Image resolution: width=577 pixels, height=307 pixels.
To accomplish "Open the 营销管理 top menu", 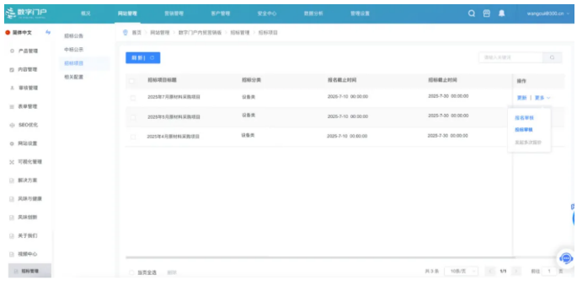I will 174,13.
